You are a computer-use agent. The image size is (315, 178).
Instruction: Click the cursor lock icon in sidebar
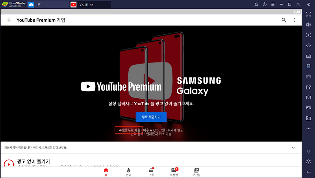click(308, 35)
